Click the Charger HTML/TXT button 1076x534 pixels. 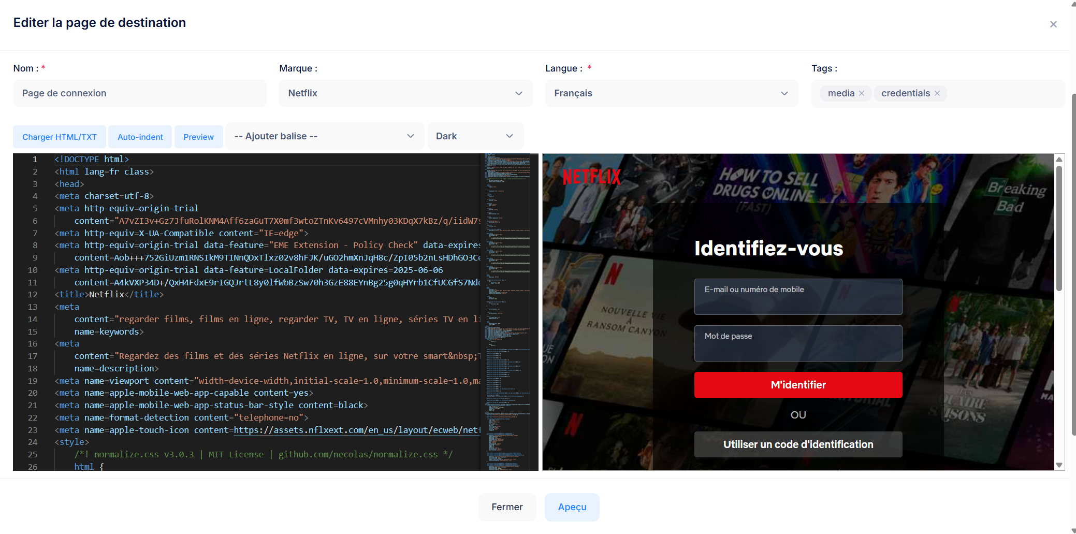[x=60, y=137]
